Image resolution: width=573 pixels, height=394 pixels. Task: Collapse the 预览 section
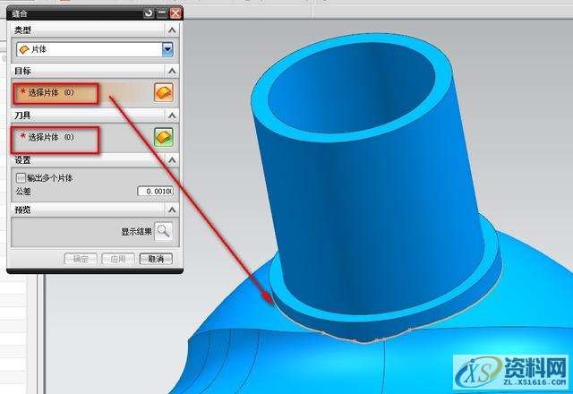pos(173,209)
